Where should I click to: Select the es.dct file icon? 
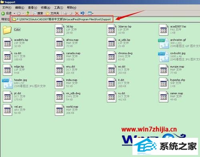coord(112,70)
